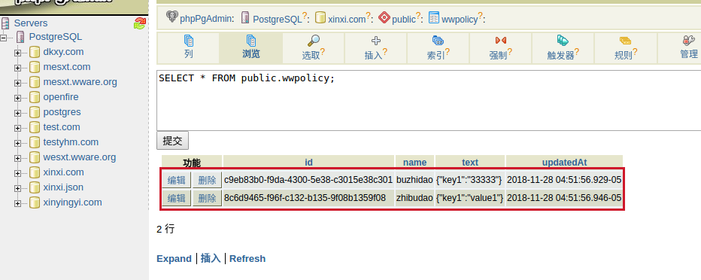
Task: Delete the zhibudao row
Action: pos(207,198)
